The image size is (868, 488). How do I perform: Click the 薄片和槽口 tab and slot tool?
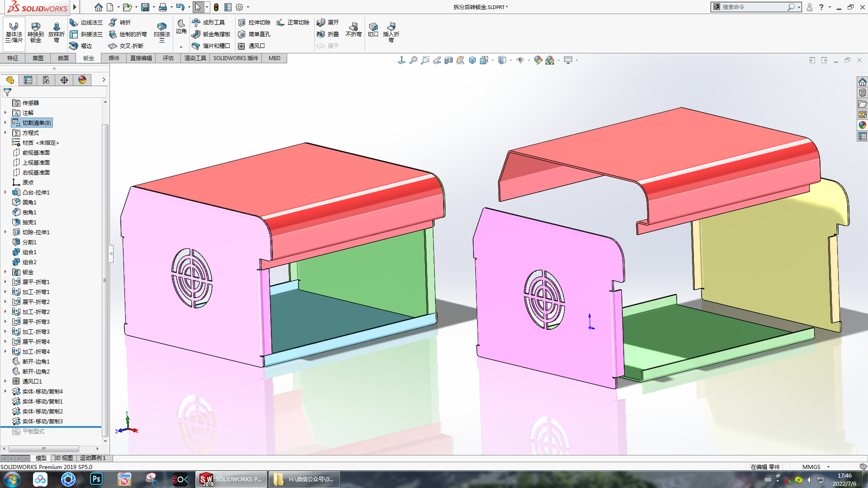click(x=211, y=46)
